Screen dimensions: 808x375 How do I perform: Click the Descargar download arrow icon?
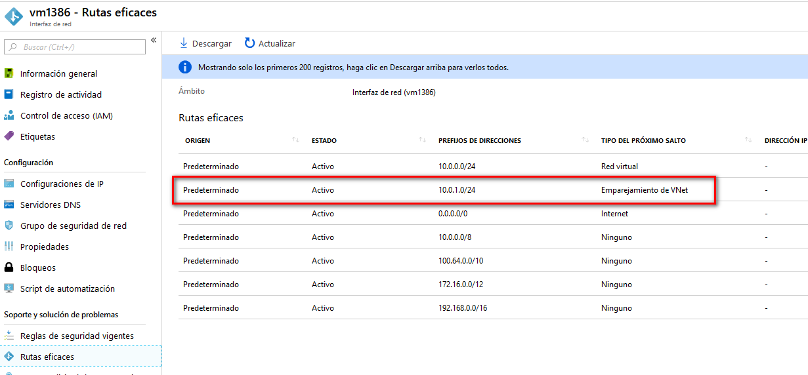pos(184,43)
